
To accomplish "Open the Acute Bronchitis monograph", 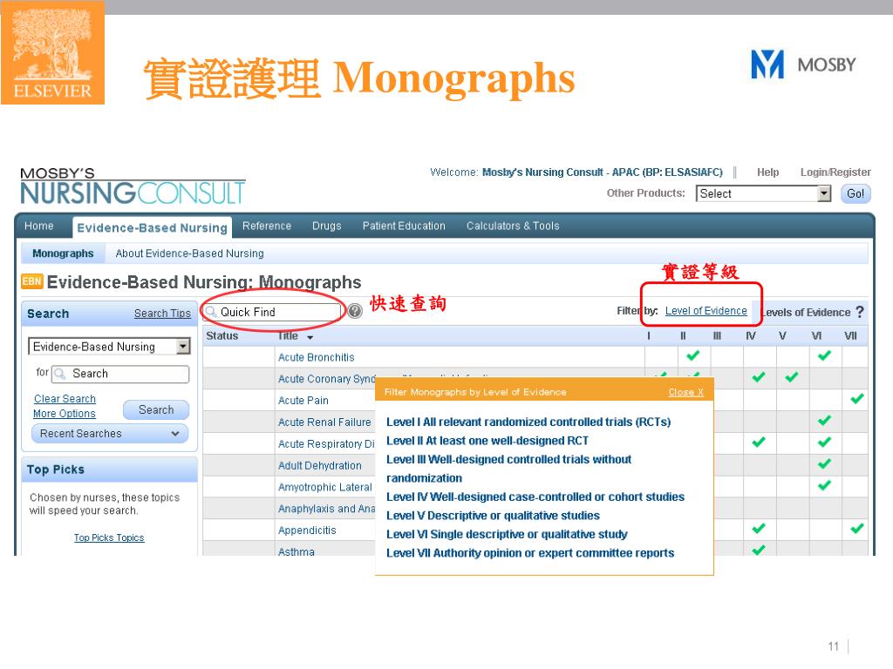I will pyautogui.click(x=316, y=357).
